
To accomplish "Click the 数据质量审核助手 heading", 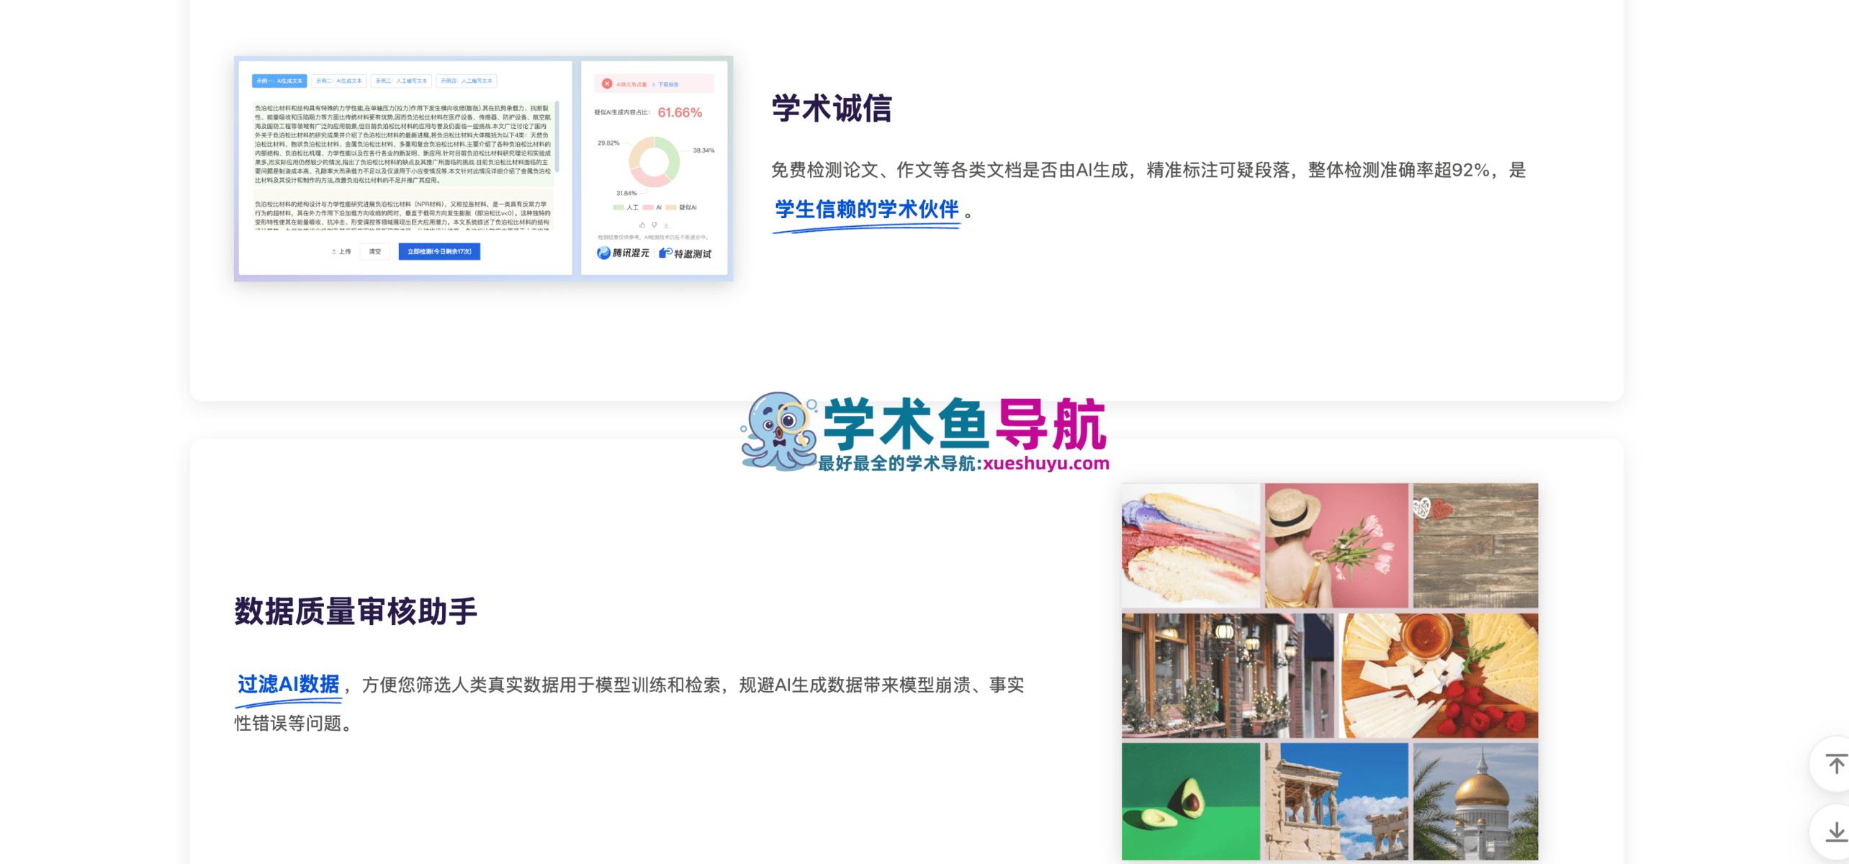I will (x=356, y=611).
